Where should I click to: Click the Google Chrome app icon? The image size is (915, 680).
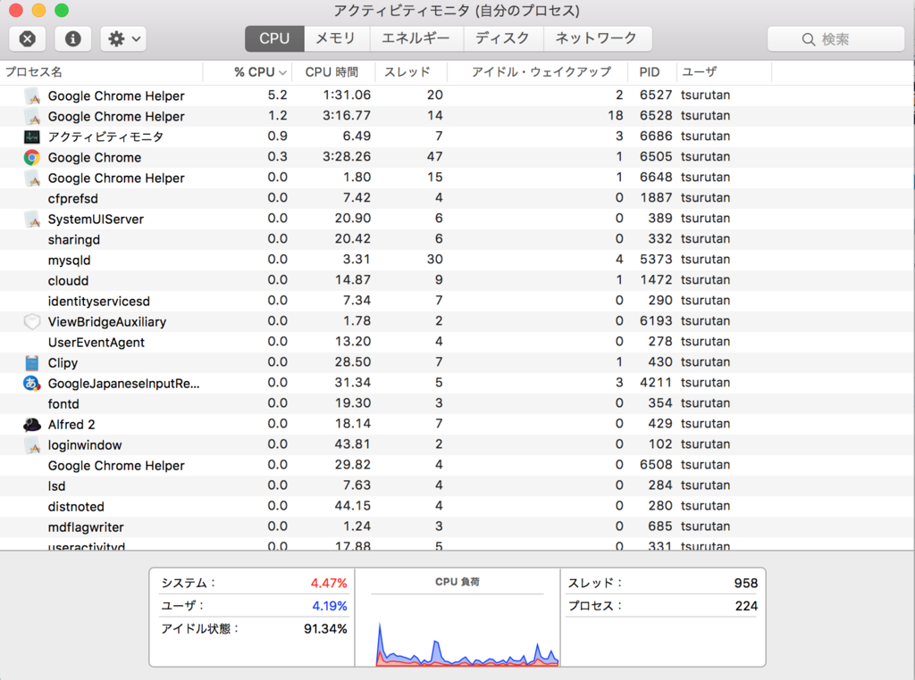pos(31,157)
